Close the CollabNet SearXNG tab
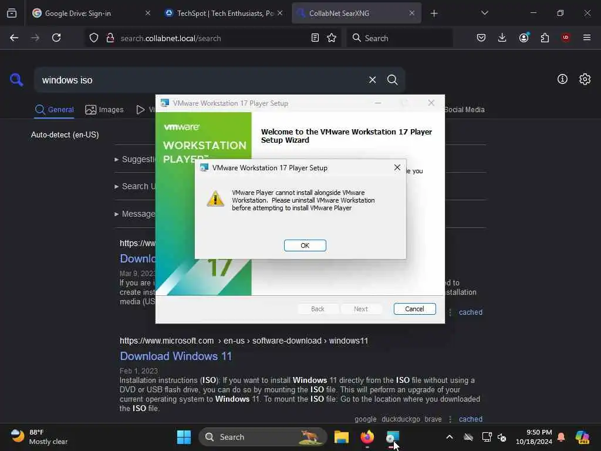The height and width of the screenshot is (451, 601). point(411,14)
